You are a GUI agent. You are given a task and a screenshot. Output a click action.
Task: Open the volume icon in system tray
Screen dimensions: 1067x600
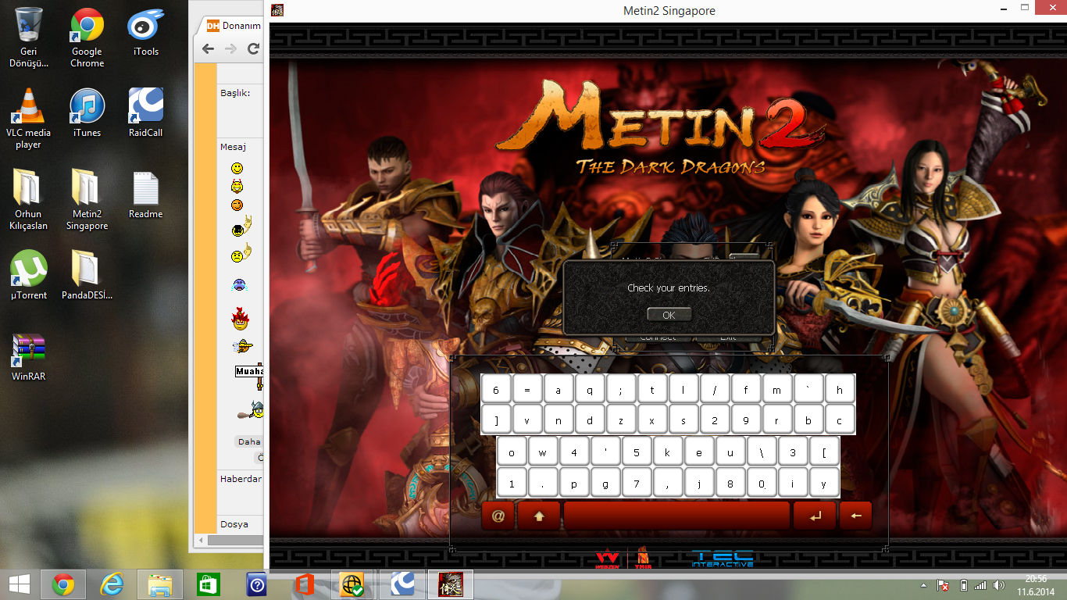click(998, 585)
